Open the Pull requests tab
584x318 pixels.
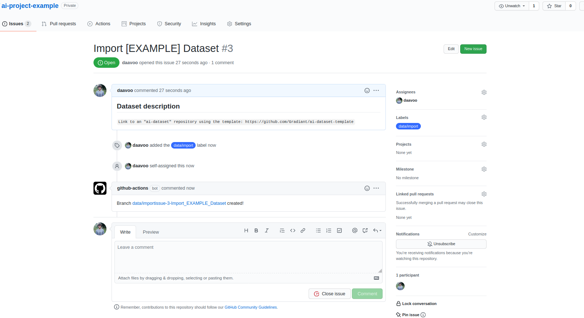(x=59, y=24)
